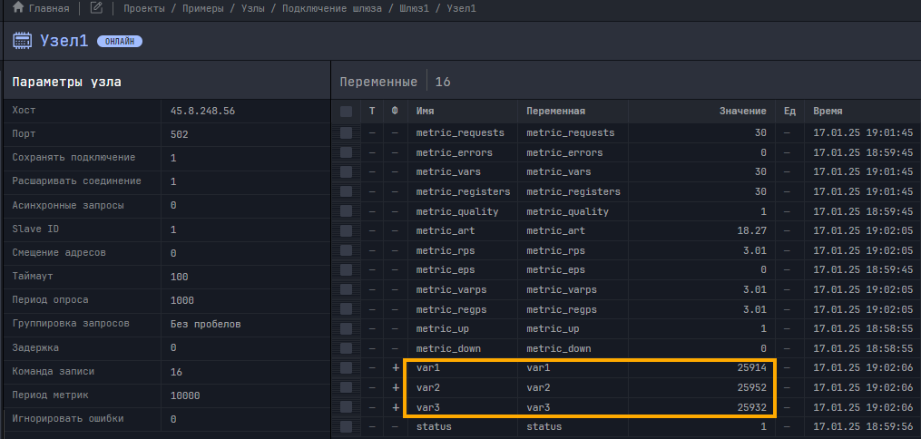Sort by the Значение column header
Screen dimensions: 921x439
[742, 112]
